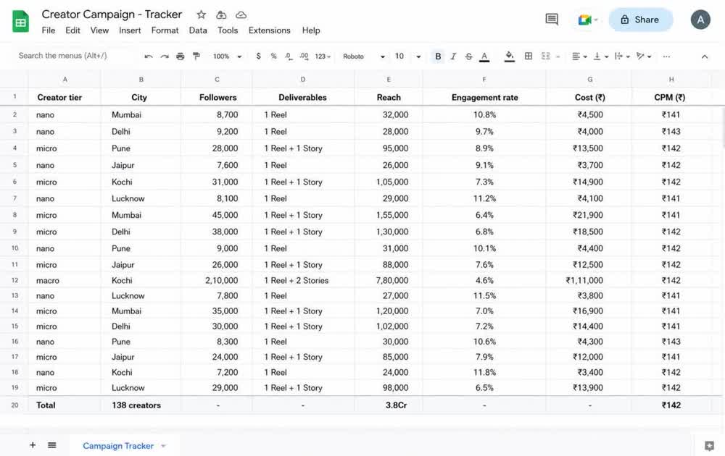Open the Explore icon at bottom right
The height and width of the screenshot is (456, 725).
(x=709, y=446)
